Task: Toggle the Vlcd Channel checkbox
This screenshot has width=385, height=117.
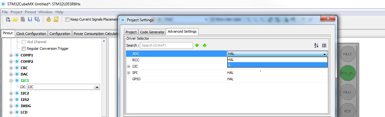Action: 24,42
